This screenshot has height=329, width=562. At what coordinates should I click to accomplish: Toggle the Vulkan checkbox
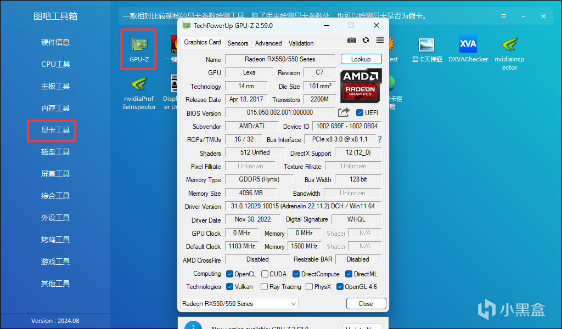pos(230,287)
